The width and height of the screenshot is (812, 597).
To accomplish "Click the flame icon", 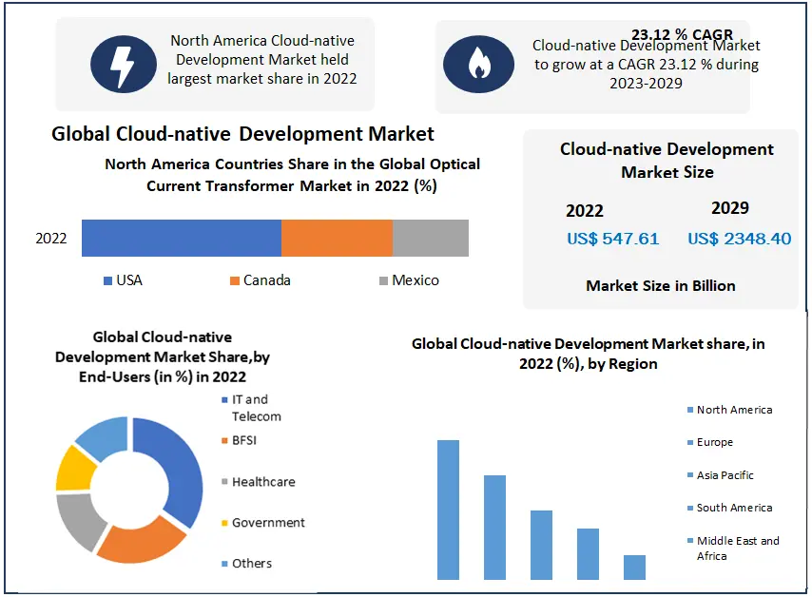I will tap(477, 65).
